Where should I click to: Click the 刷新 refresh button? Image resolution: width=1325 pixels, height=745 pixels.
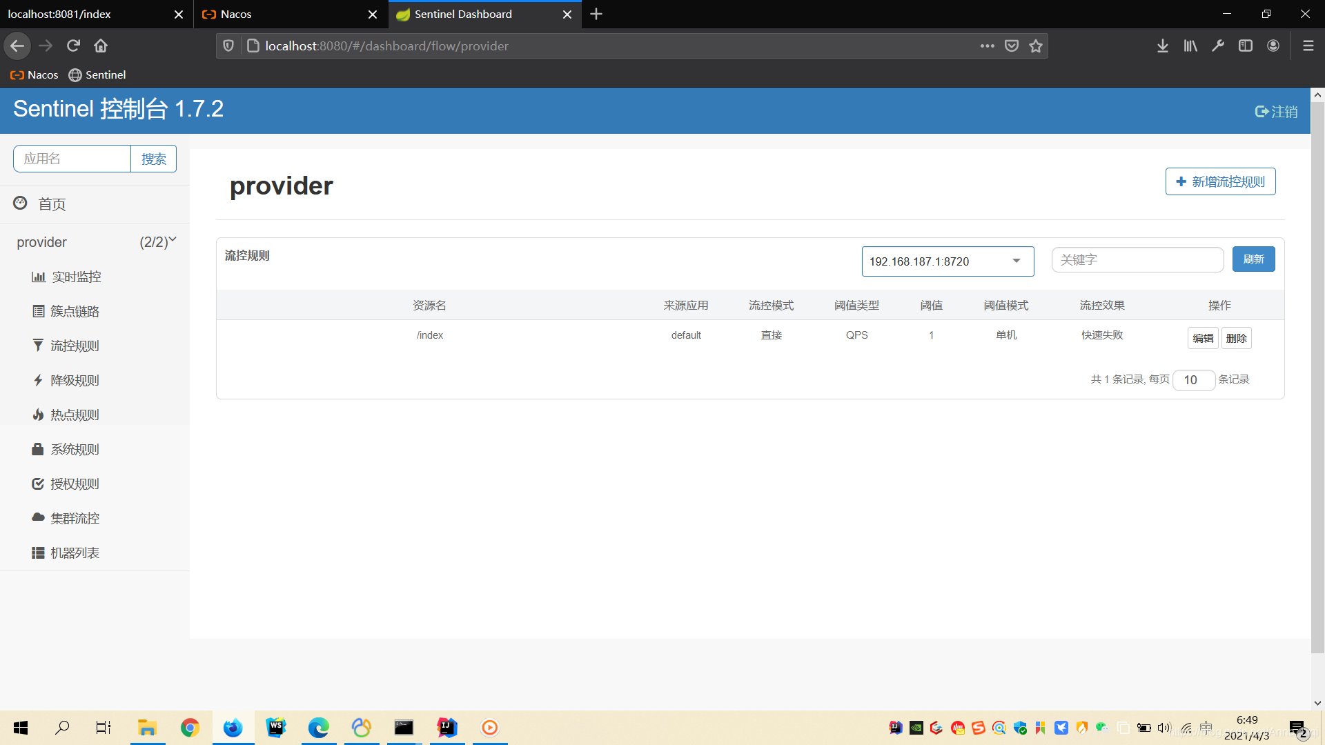click(1253, 259)
